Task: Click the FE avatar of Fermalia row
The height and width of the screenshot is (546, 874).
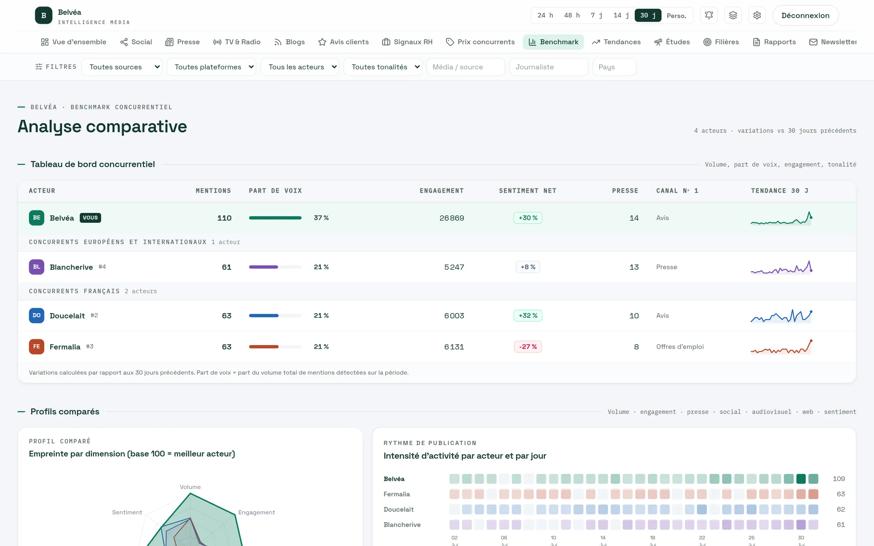Action: 36,347
